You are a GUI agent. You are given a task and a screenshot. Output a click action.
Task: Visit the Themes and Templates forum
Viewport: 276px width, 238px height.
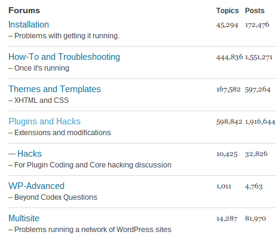pyautogui.click(x=54, y=89)
